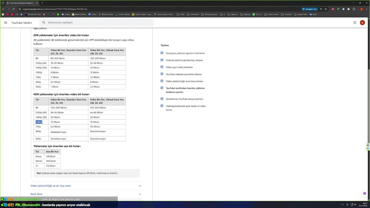Viewport: 370px width, 208px height.
Task: Open the Extensions puzzle-piece menu
Action: [354, 9]
